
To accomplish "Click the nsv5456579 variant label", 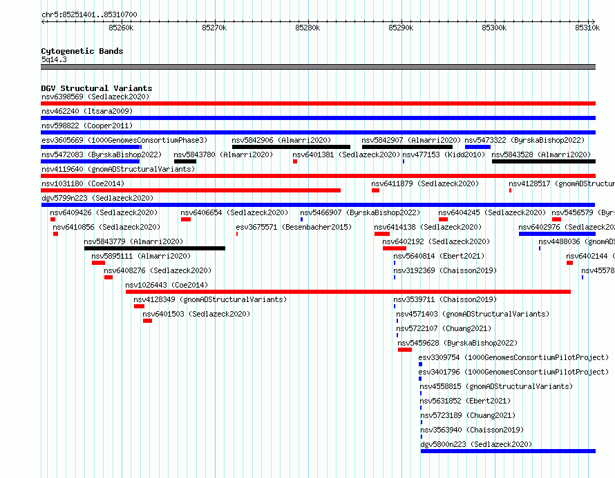I will 583,212.
